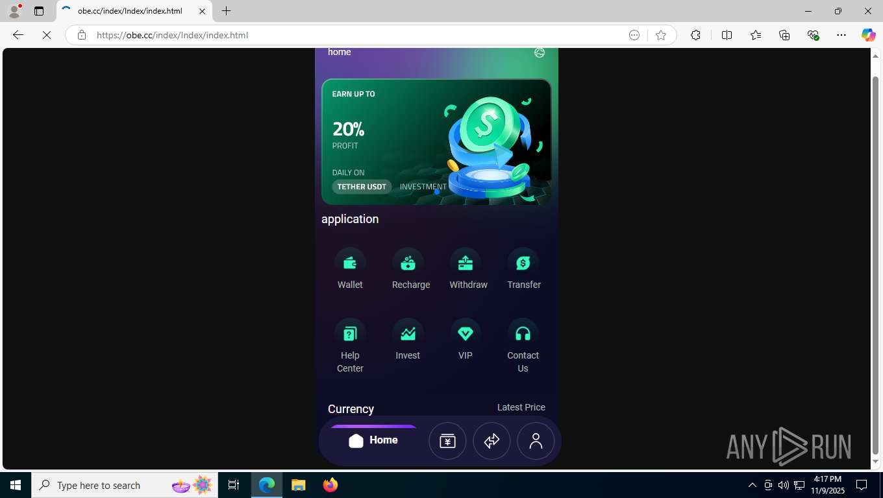Click the Microsoft Edge taskbar icon
This screenshot has height=498, width=883.
[x=267, y=485]
